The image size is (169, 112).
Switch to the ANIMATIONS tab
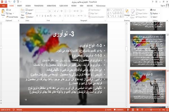click(51, 6)
